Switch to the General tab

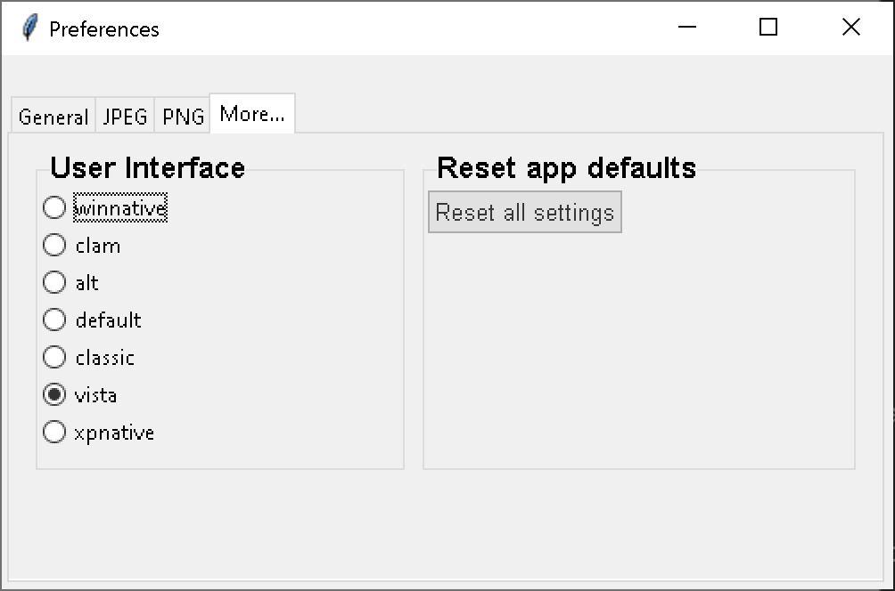pyautogui.click(x=53, y=117)
